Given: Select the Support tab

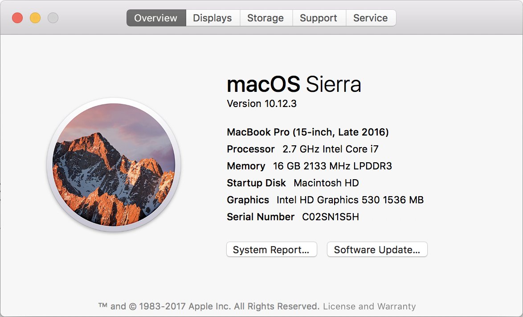Looking at the screenshot, I should 319,18.
